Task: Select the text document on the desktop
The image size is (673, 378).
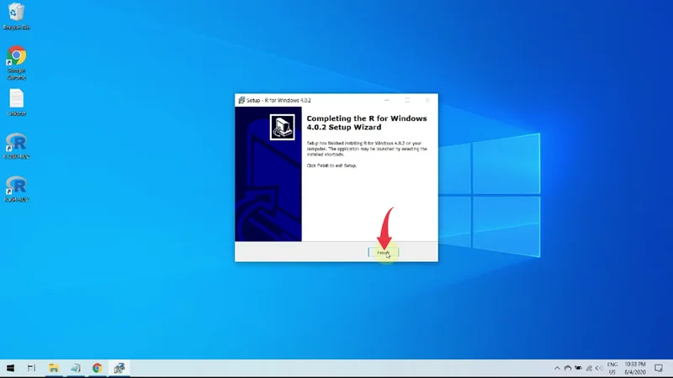Action: [16, 101]
